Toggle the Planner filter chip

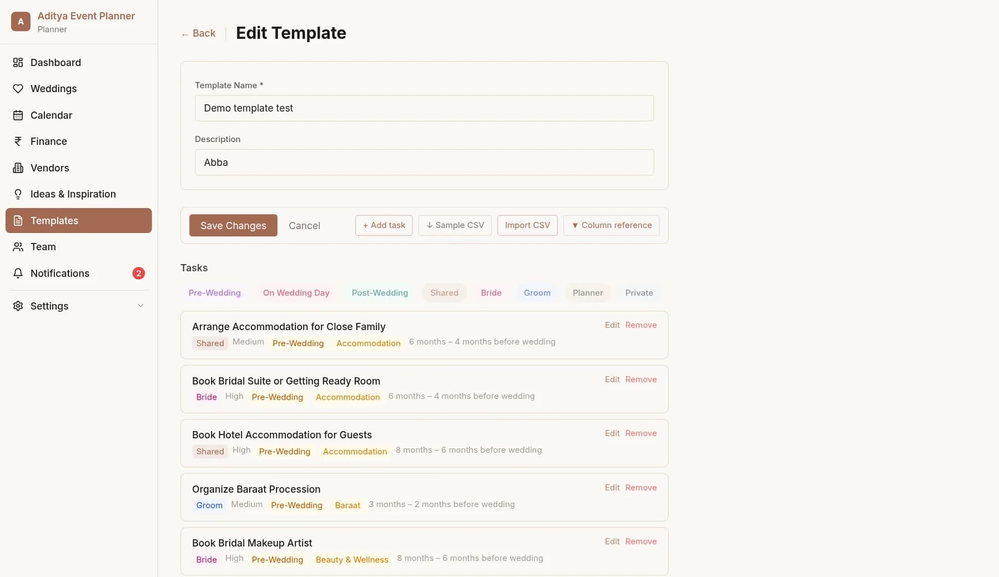point(588,292)
